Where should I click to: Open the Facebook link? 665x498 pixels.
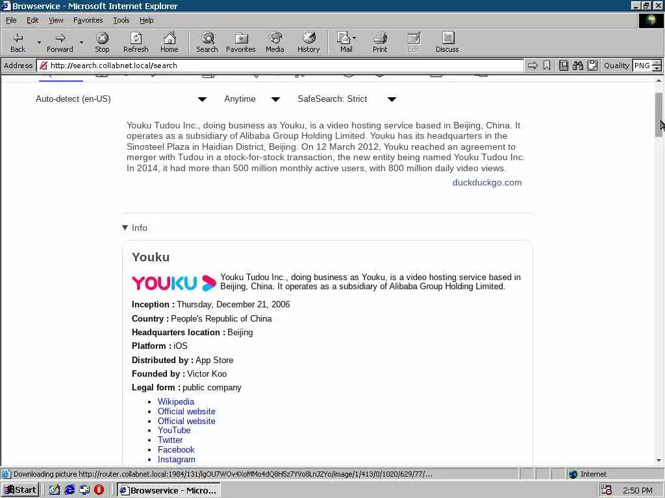coord(176,450)
